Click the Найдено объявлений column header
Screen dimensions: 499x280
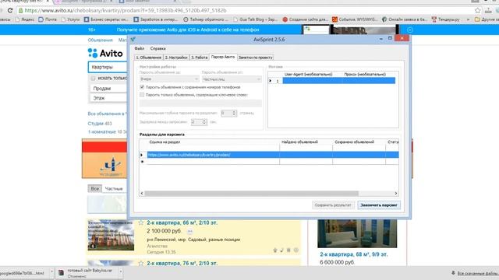tap(299, 142)
